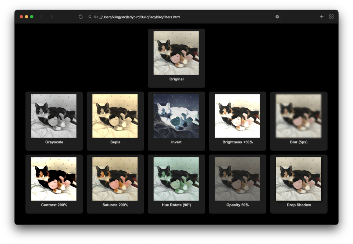
Task: Click the magnifier icon in the address bar
Action: (89, 17)
